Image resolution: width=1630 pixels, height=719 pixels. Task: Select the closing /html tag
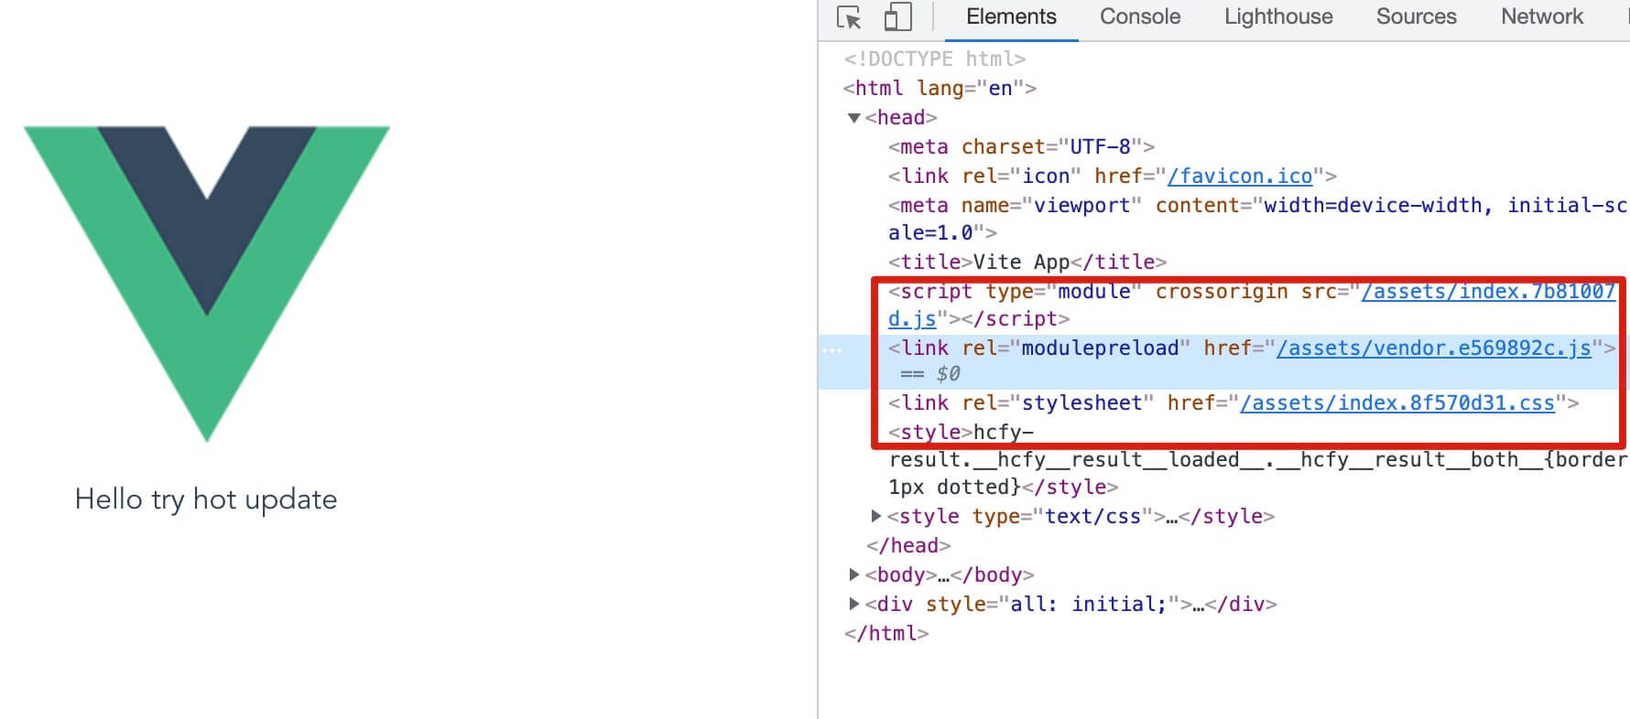click(x=886, y=634)
